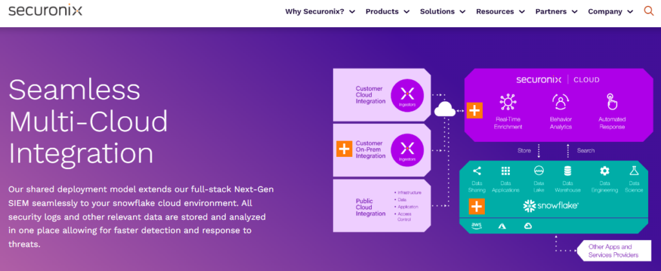Expand the Solutions chevron

pyautogui.click(x=462, y=12)
